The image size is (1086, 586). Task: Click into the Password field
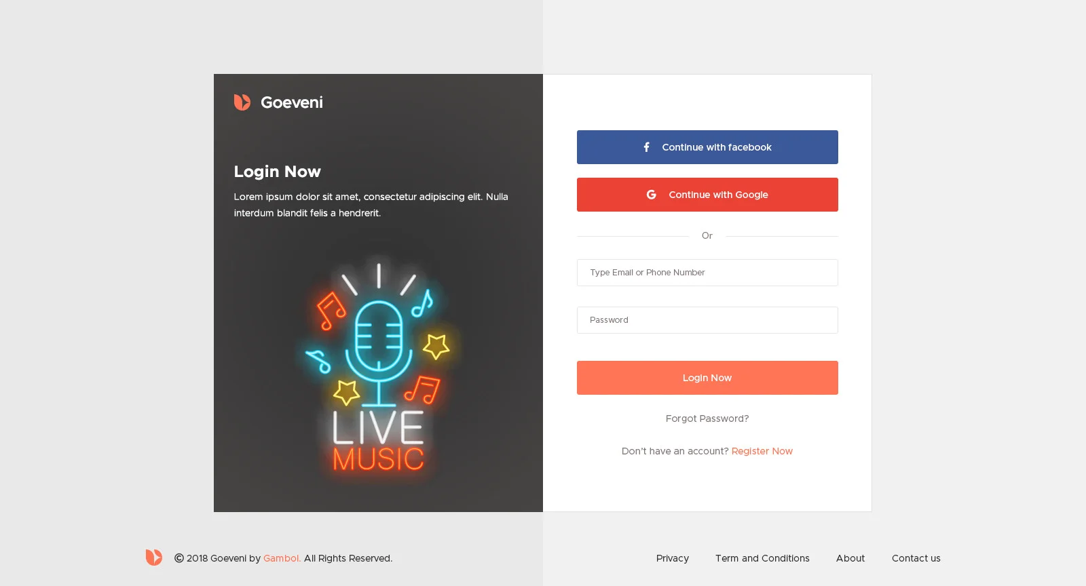coord(707,320)
